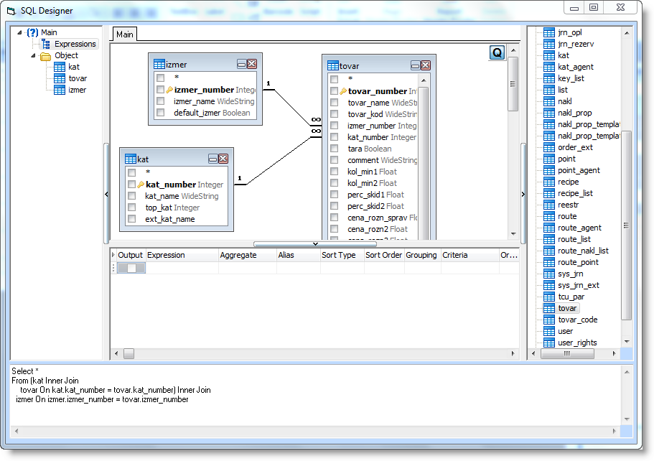This screenshot has width=654, height=461.
Task: Select the tovar_code table in the list
Action: pos(578,320)
